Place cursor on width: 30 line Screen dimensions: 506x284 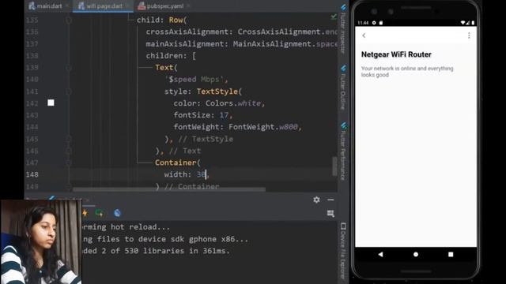(x=187, y=174)
